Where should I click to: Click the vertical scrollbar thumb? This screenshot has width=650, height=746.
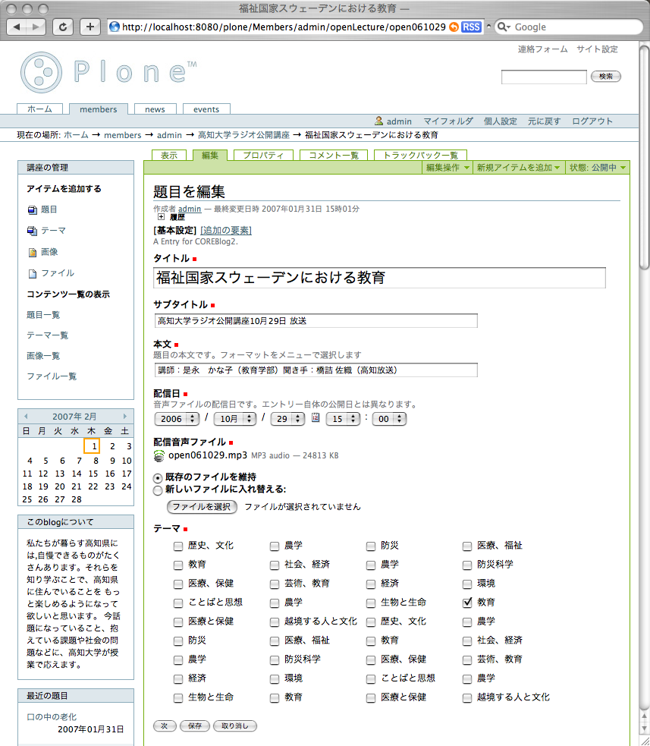[x=644, y=157]
